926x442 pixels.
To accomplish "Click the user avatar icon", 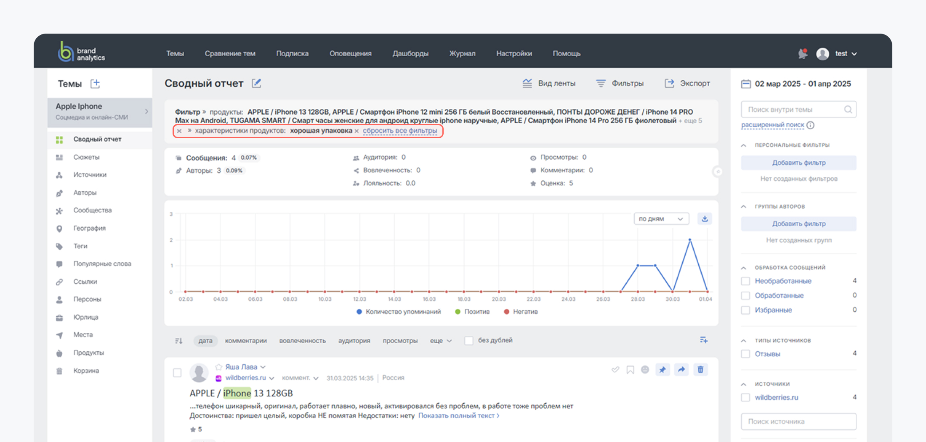I will coord(822,53).
